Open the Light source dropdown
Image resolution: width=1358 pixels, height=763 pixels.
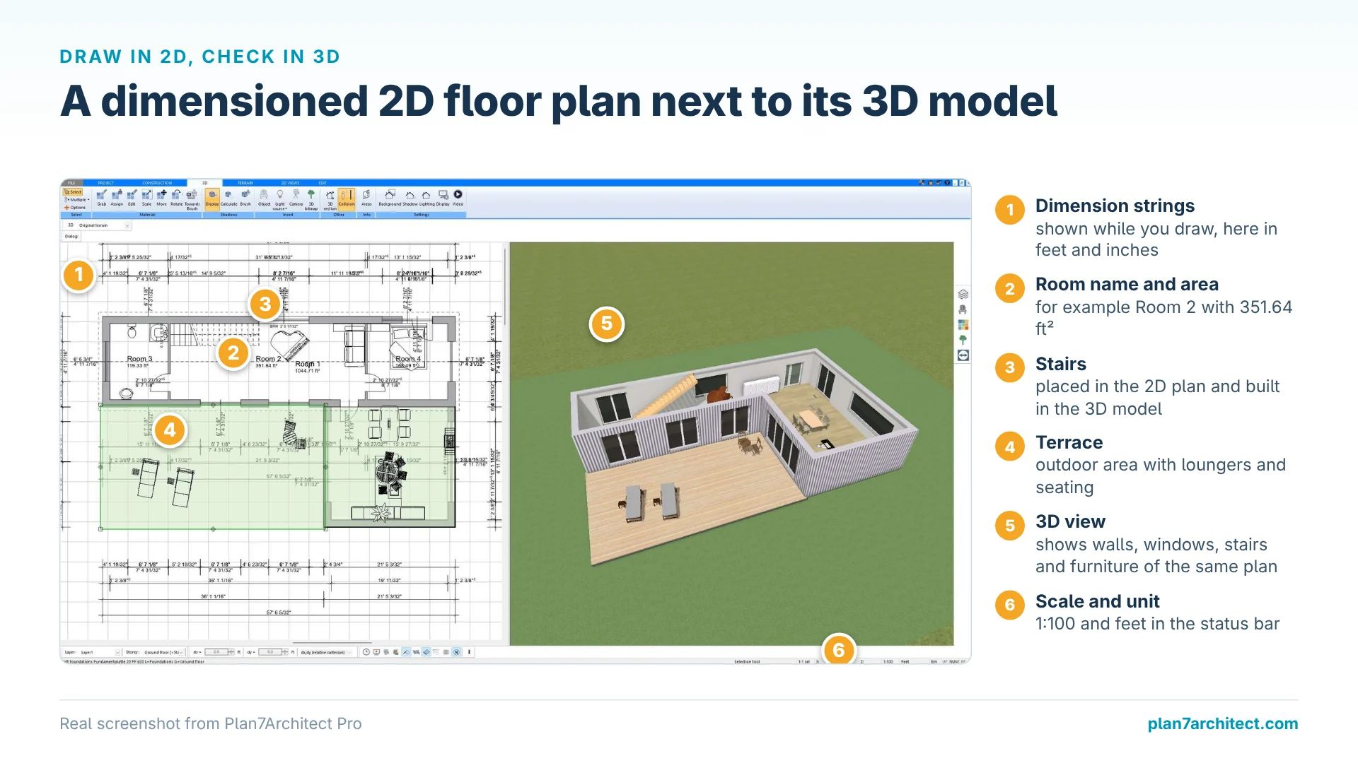[280, 199]
